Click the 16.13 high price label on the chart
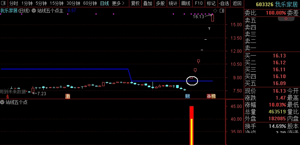The width and height of the screenshot is (300, 145). [198, 17]
